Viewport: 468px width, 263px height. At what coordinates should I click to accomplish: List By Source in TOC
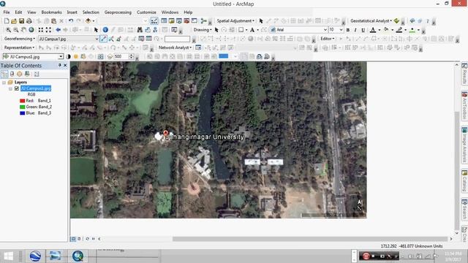tap(12, 74)
